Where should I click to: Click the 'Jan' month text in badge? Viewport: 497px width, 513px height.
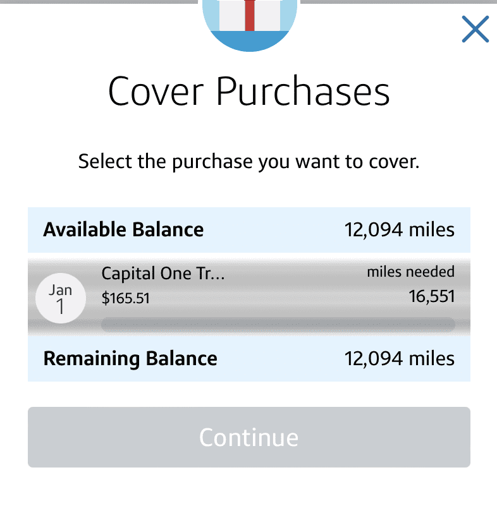[x=60, y=290]
